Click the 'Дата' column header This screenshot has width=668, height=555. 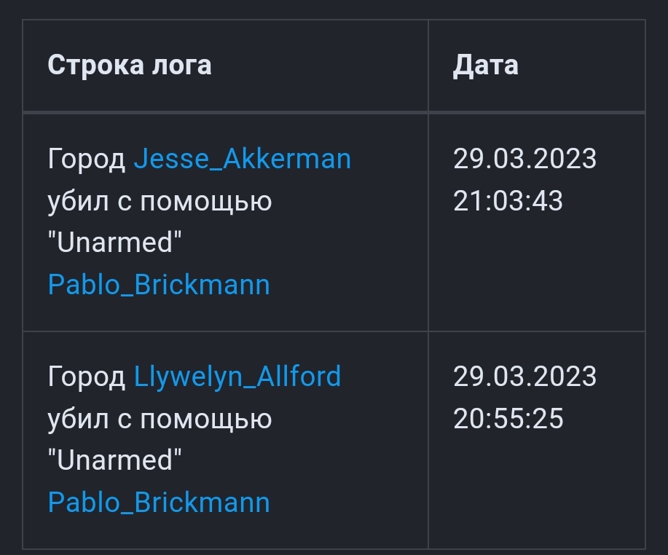point(486,66)
